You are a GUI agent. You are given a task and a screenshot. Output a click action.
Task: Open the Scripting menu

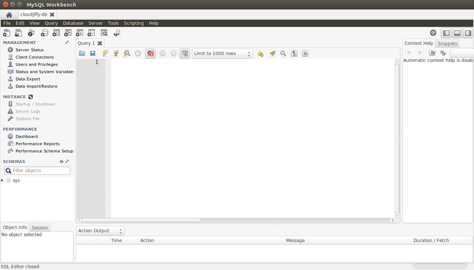(134, 23)
